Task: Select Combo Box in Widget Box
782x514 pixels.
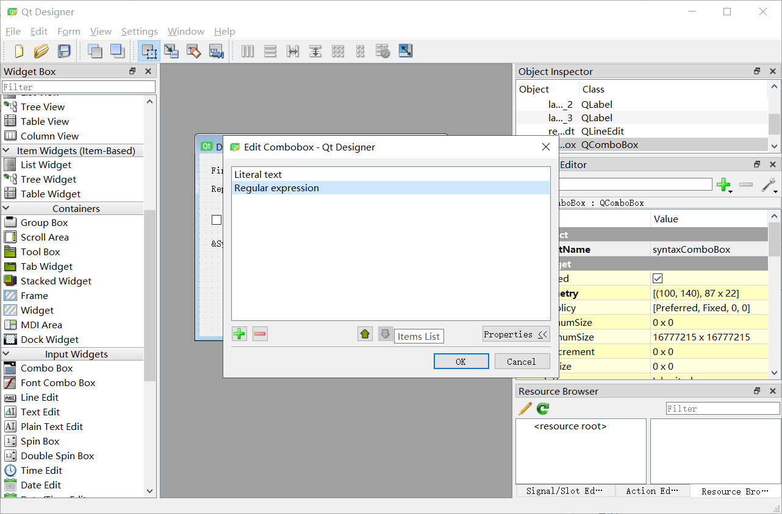Action: click(46, 368)
